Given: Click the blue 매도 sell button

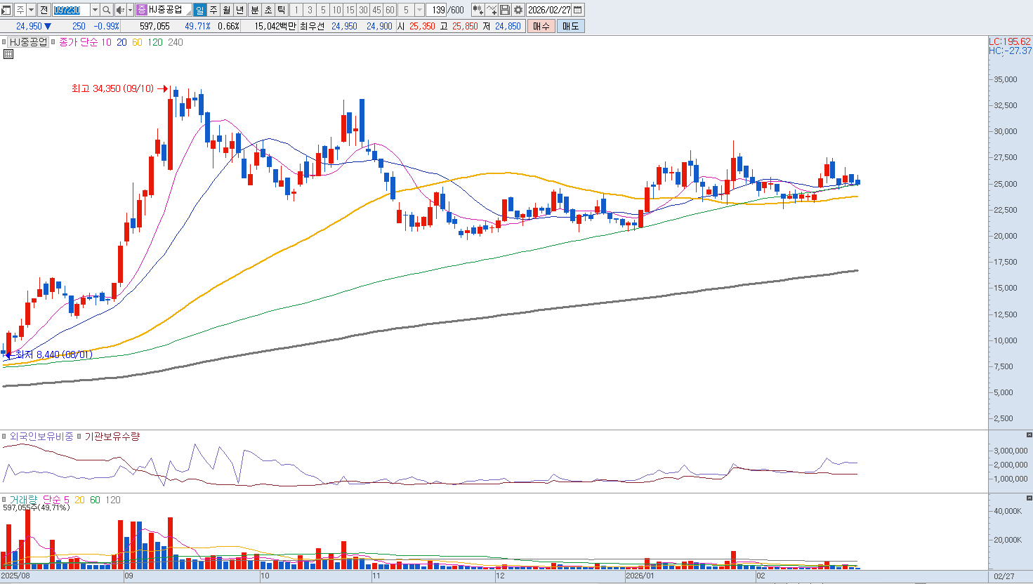Looking at the screenshot, I should coord(570,26).
